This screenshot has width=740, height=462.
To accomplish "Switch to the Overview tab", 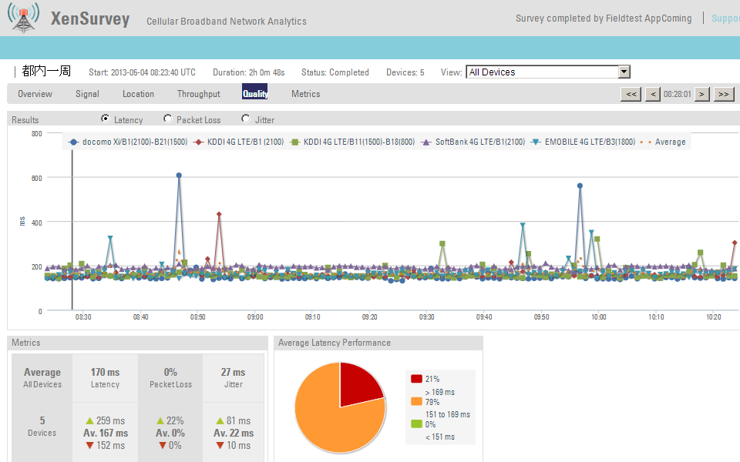I will pos(35,94).
